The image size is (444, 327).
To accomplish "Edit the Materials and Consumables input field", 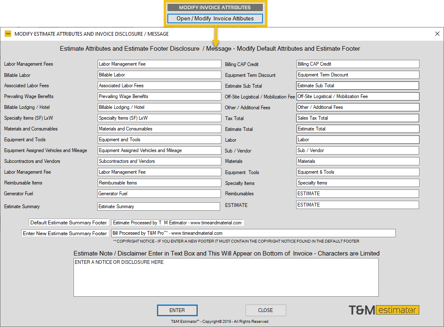I will 159,129.
